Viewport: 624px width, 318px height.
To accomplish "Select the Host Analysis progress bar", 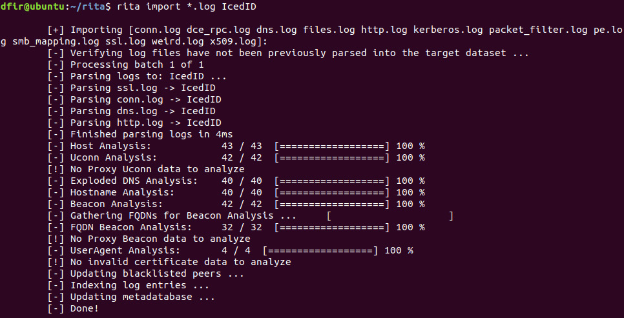I will click(x=332, y=146).
